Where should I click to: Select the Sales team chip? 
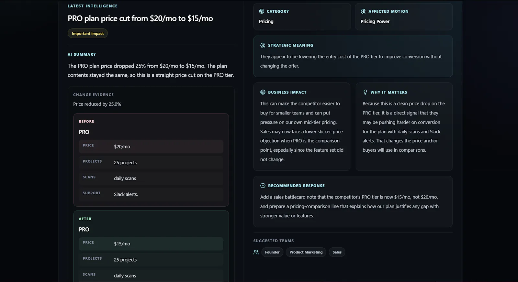[337, 252]
